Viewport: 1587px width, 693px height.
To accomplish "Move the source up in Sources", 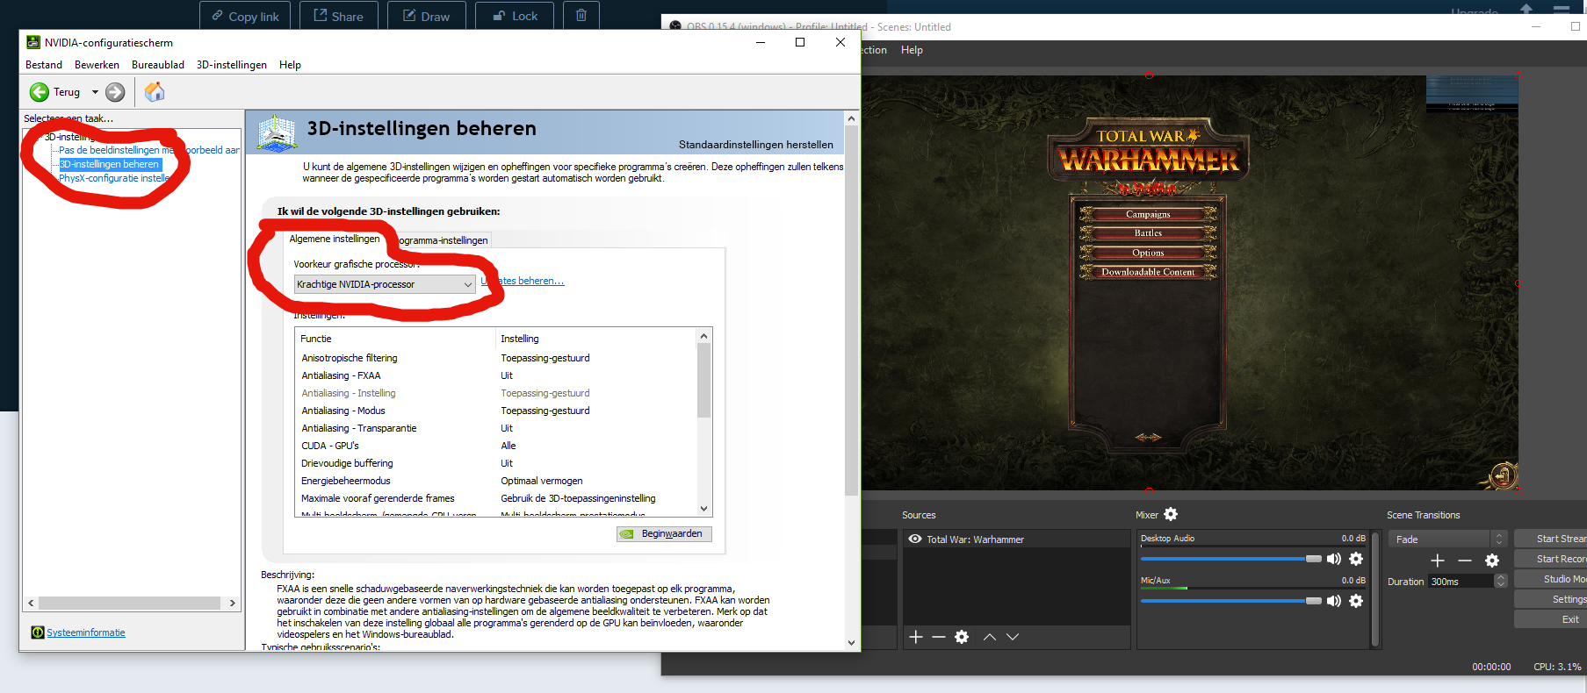I will tap(990, 637).
